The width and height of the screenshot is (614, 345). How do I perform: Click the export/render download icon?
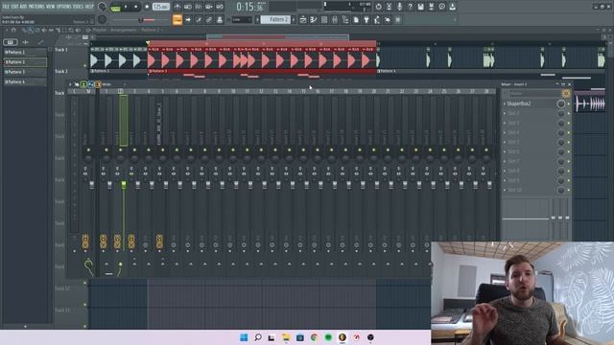click(x=452, y=7)
